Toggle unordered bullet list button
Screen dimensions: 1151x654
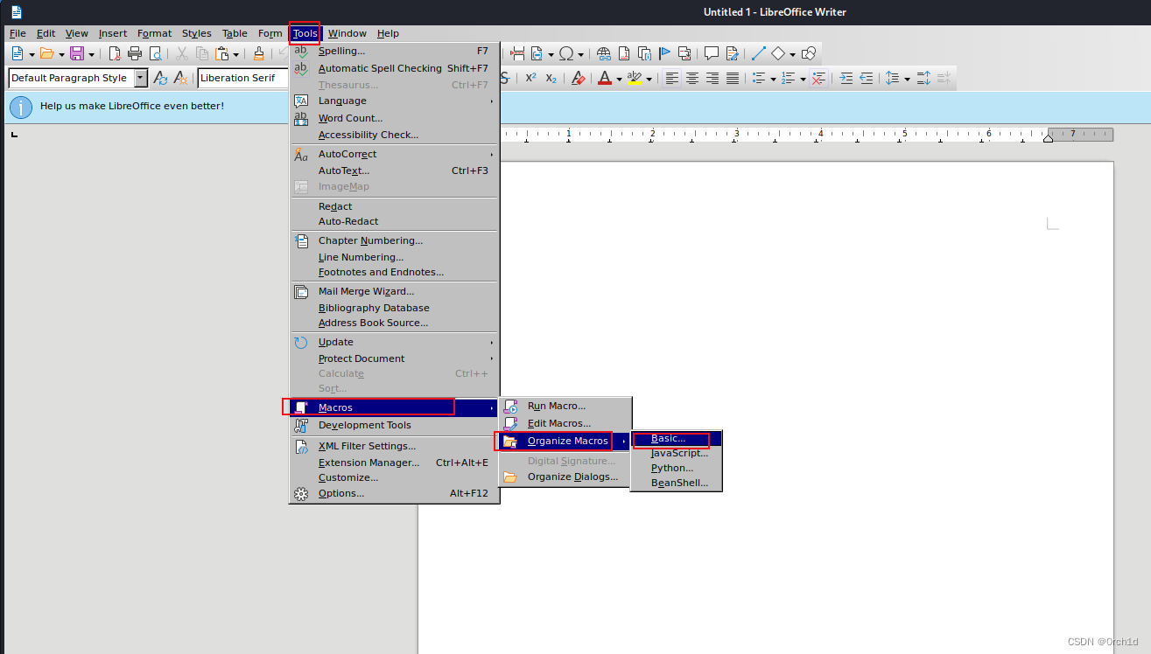(x=759, y=78)
